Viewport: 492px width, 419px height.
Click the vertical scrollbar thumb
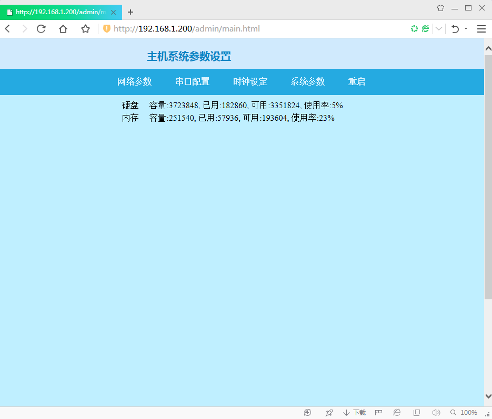coord(488,173)
